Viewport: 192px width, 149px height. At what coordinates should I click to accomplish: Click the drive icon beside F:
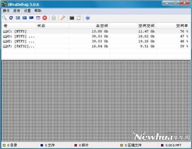point(5,46)
